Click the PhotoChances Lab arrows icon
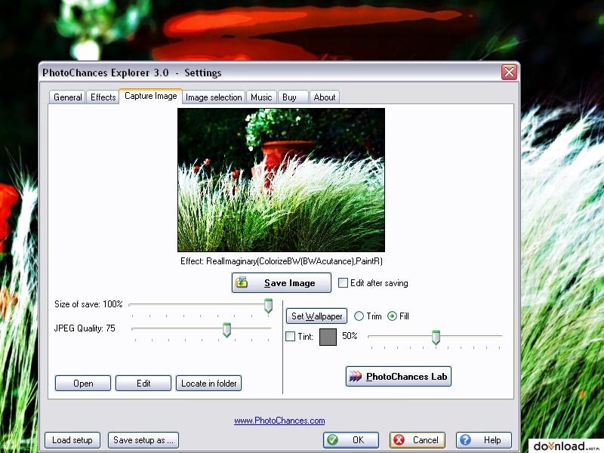The image size is (604, 453). click(x=355, y=376)
